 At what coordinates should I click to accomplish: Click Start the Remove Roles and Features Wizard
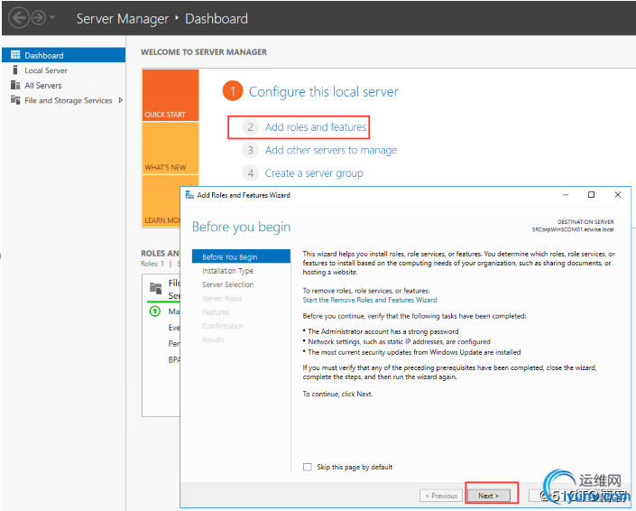(370, 300)
